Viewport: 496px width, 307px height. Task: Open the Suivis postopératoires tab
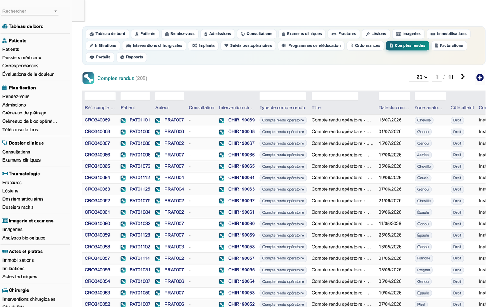248,45
